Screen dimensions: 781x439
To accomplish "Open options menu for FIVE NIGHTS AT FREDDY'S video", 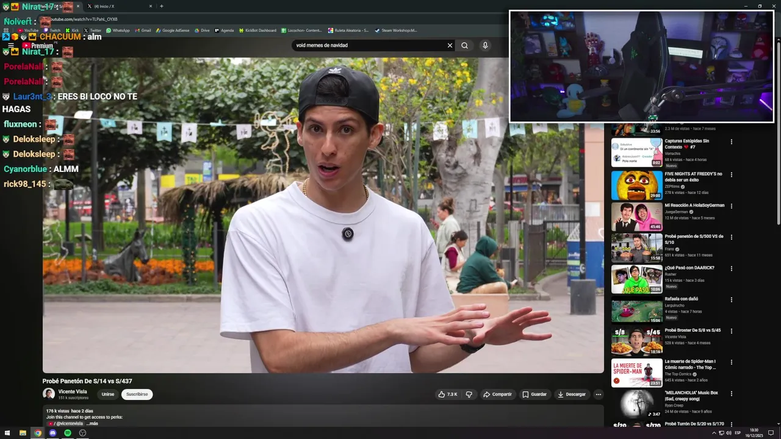I will [x=731, y=174].
